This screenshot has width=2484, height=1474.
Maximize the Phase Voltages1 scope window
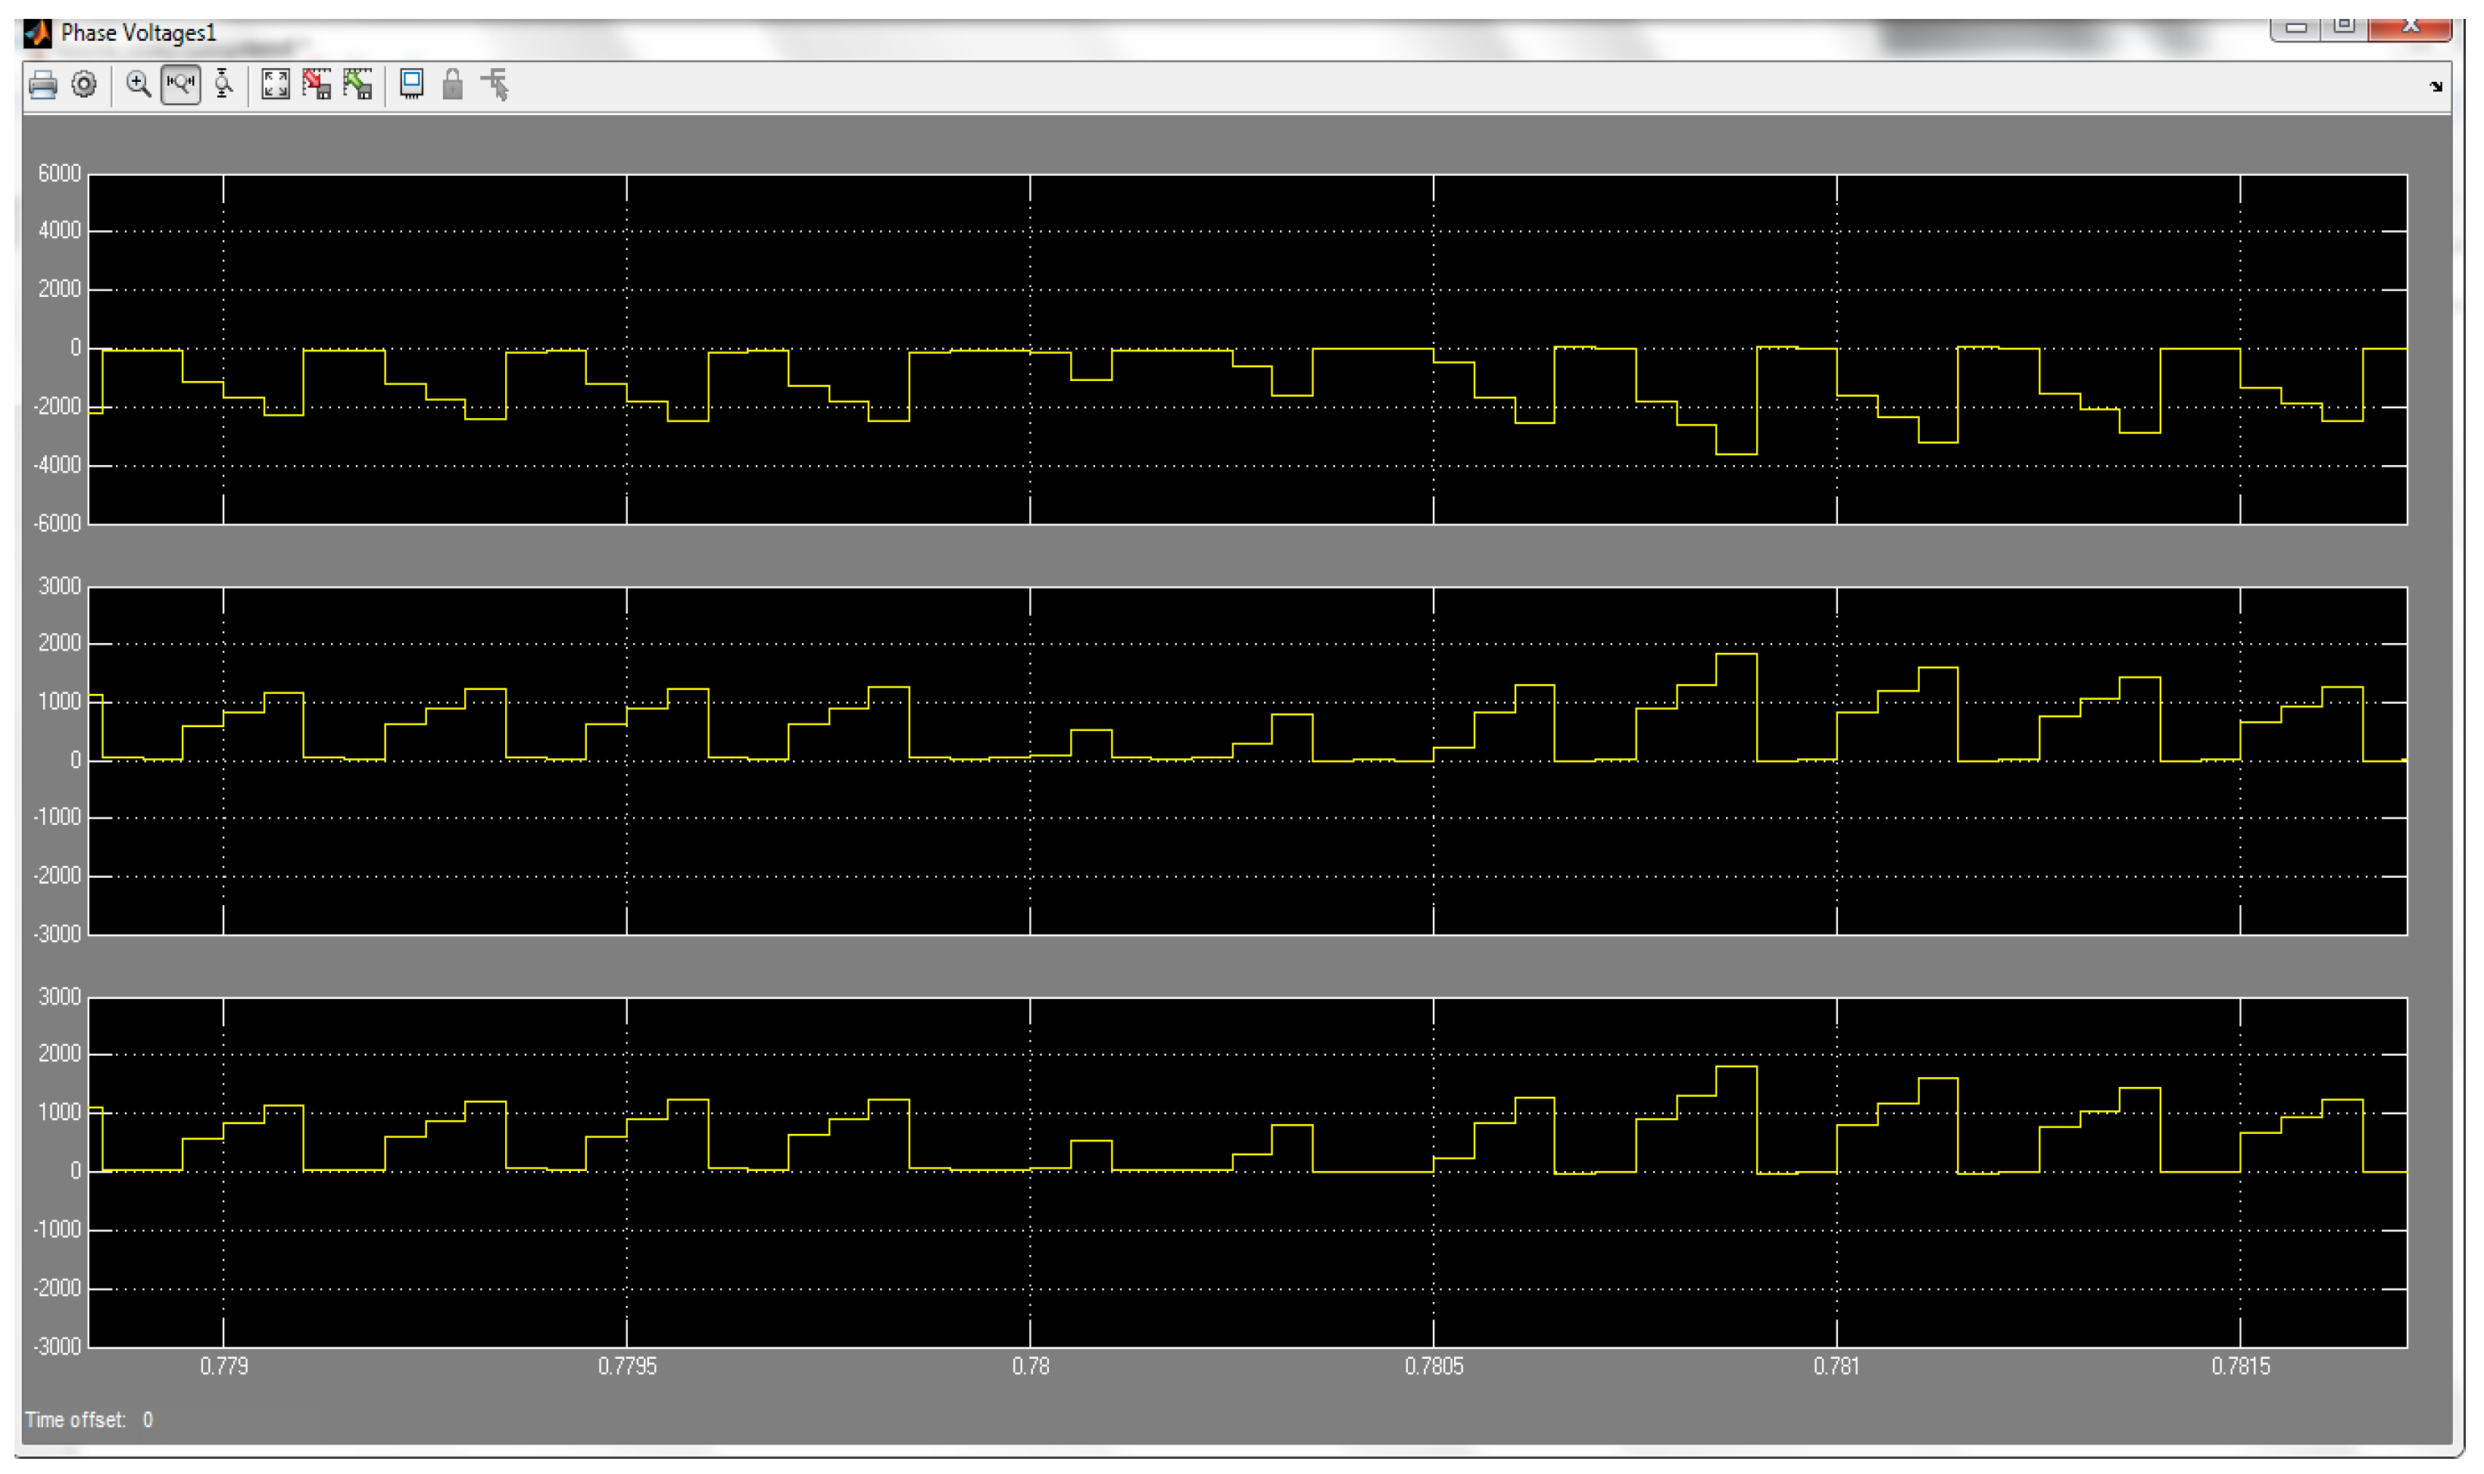(x=2344, y=28)
